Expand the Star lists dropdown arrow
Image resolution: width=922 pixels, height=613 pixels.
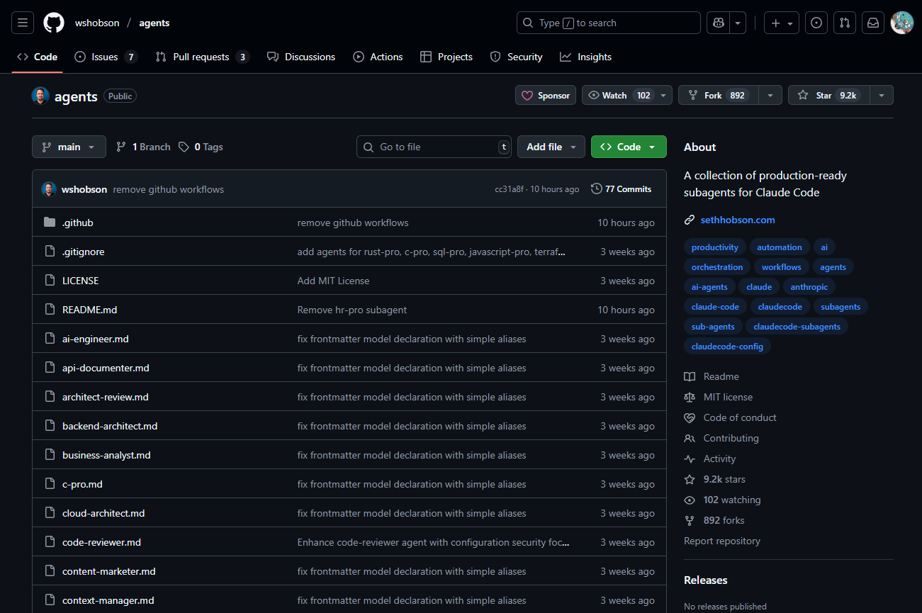click(x=881, y=95)
